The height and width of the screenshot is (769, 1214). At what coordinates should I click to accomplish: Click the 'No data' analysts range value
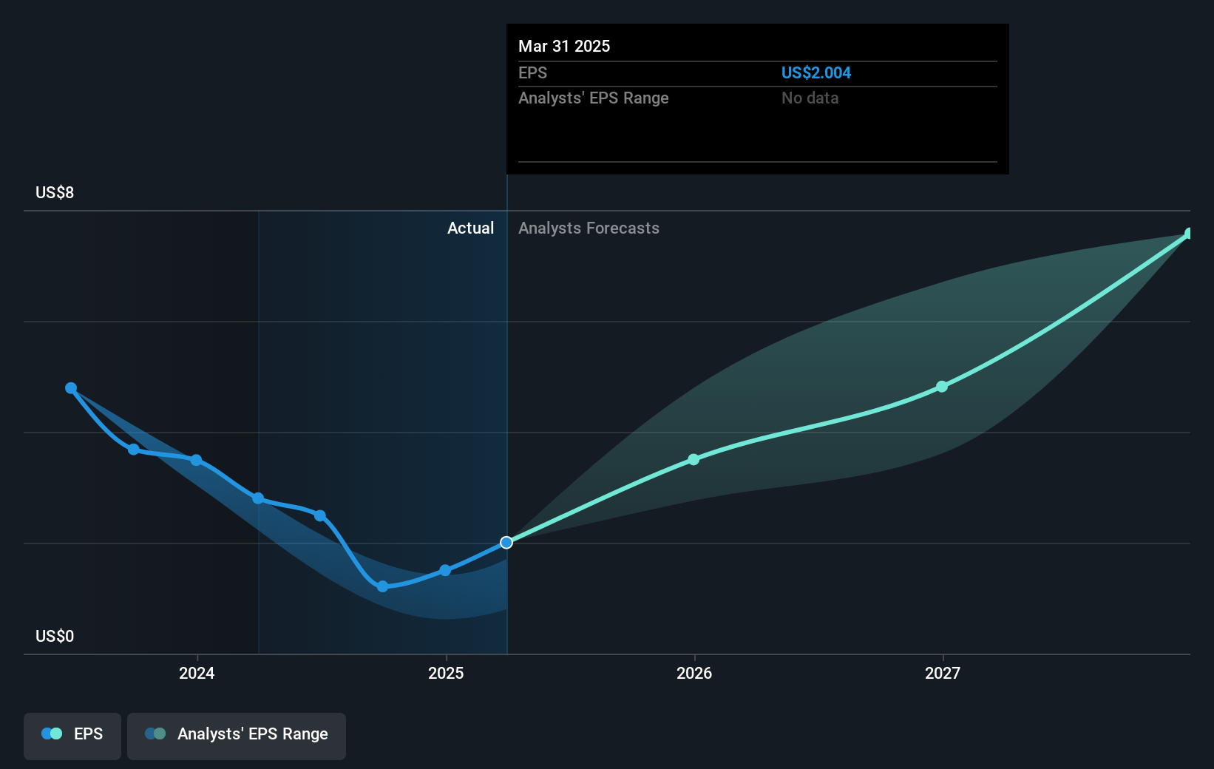click(810, 98)
